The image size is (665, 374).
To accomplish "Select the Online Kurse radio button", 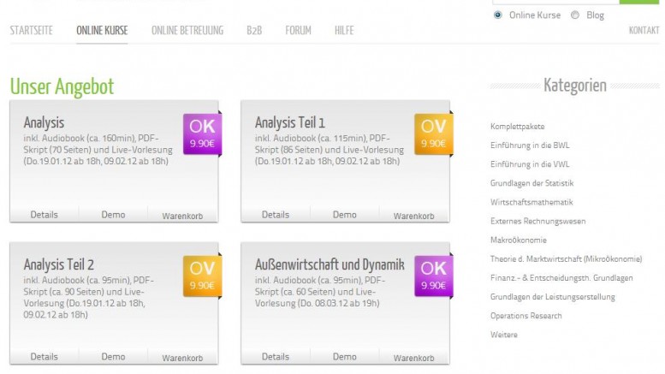I will [x=498, y=15].
